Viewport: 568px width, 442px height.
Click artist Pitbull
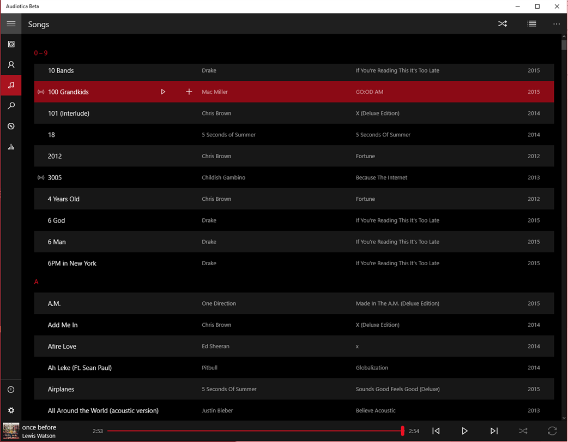pos(209,367)
